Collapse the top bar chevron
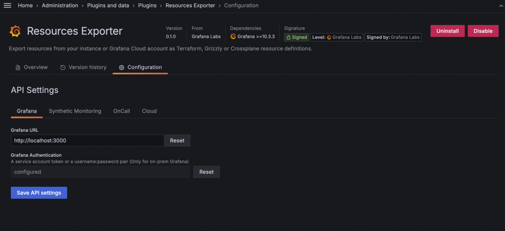This screenshot has width=505, height=231. (501, 6)
